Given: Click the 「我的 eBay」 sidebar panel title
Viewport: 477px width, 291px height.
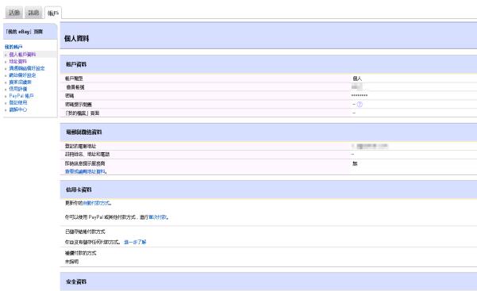Looking at the screenshot, I should pyautogui.click(x=25, y=32).
